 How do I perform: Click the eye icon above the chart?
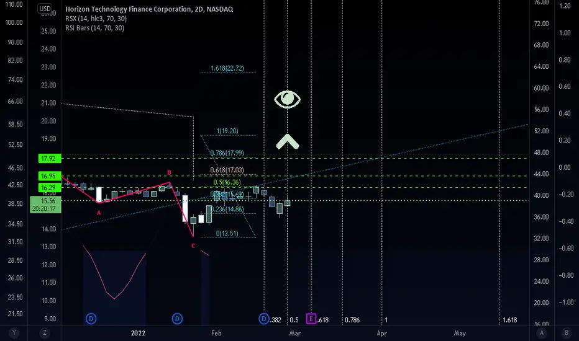point(287,99)
